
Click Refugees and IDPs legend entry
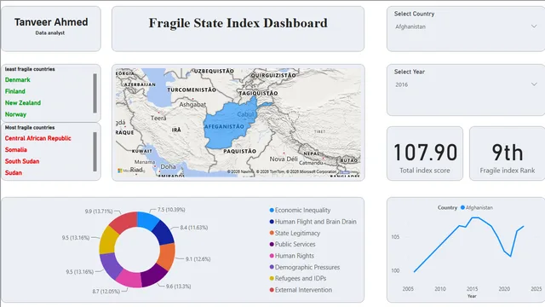(298, 279)
